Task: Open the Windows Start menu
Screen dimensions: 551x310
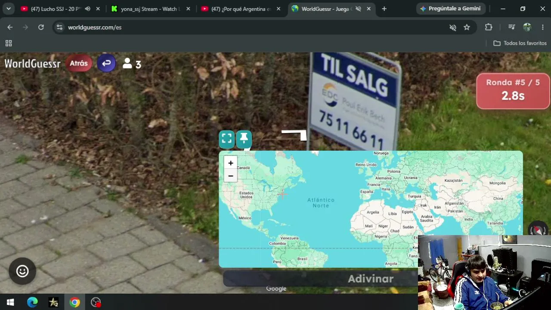Action: pos(10,302)
